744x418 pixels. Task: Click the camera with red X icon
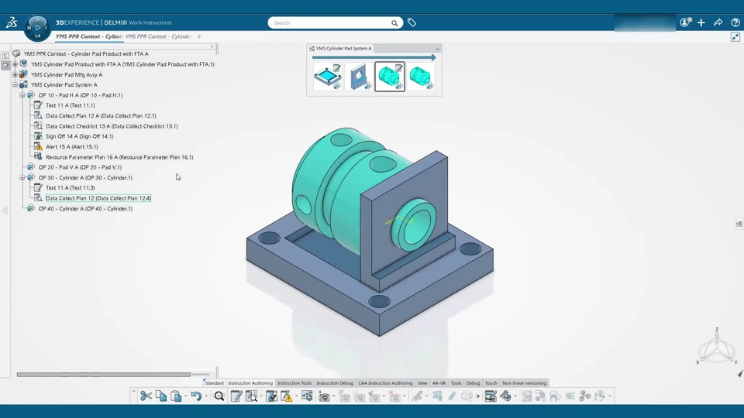pyautogui.click(x=394, y=396)
